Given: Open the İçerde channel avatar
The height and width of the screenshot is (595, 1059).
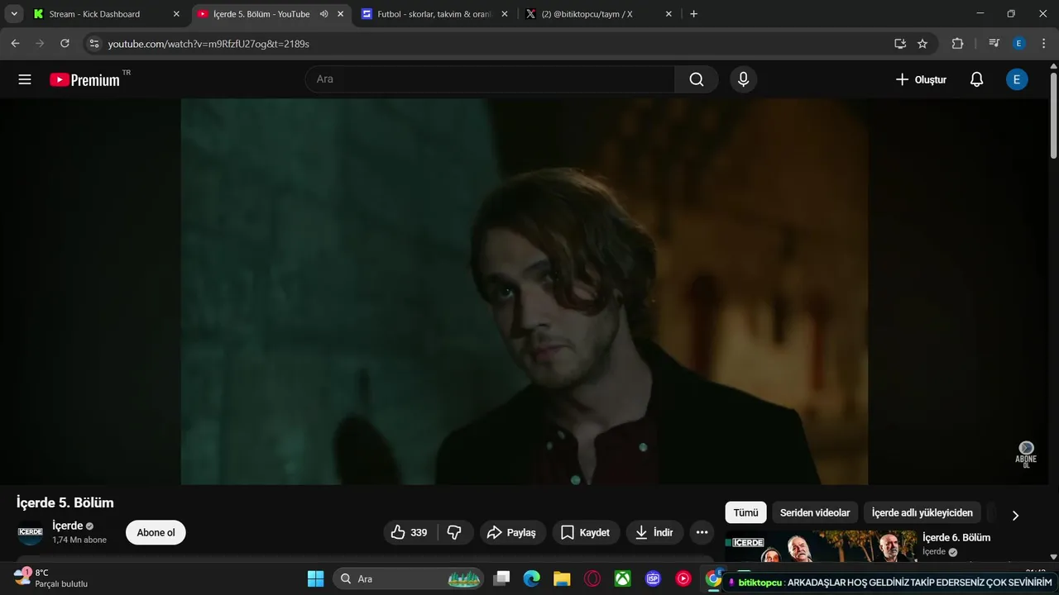Looking at the screenshot, I should (31, 532).
